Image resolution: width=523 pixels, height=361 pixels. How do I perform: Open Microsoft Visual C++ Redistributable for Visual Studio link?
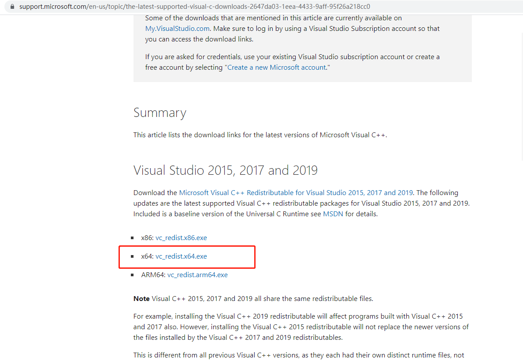296,193
